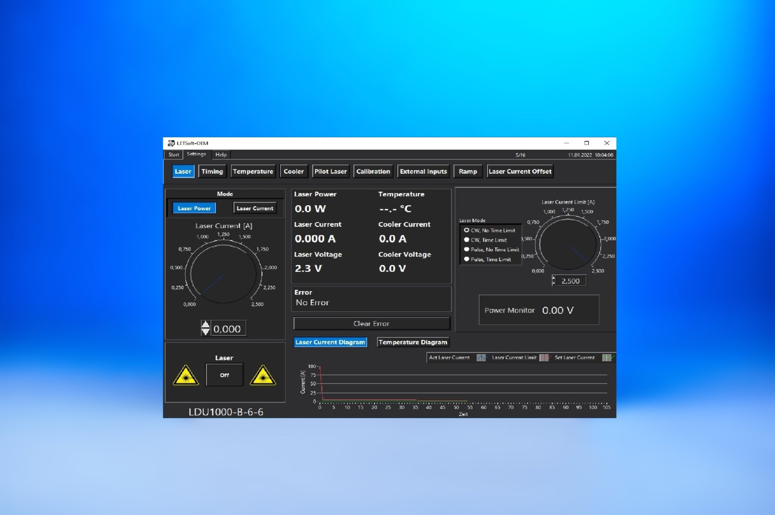Decrease Laser Current with the down arrow
This screenshot has width=775, height=515.
[205, 332]
